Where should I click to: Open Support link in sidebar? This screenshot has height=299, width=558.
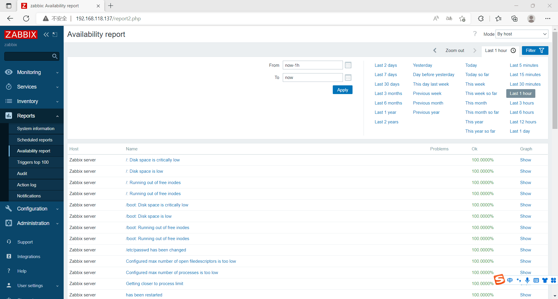(25, 242)
